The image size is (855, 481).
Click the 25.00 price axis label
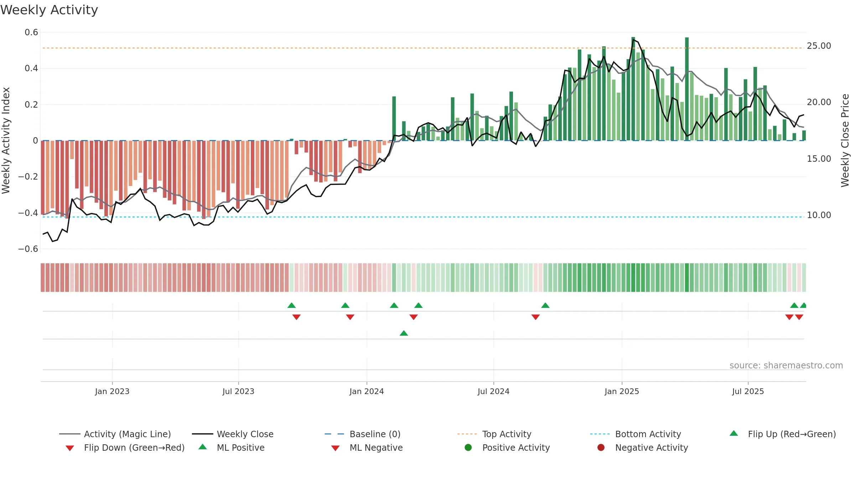819,46
